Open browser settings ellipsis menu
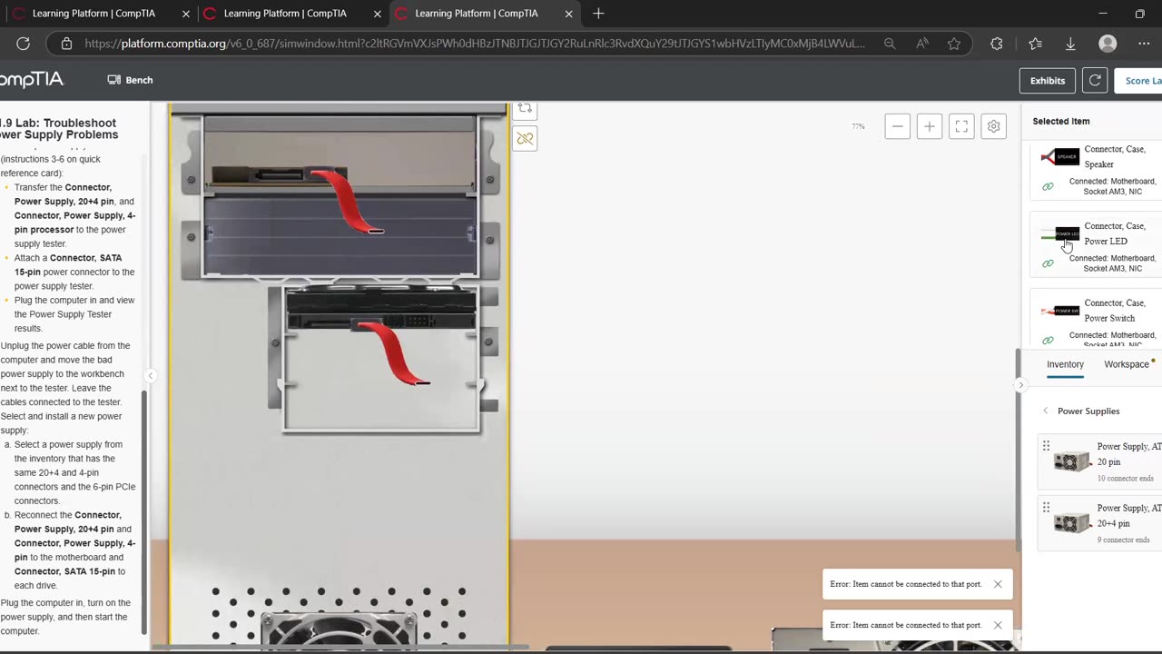The image size is (1162, 654). (x=1144, y=44)
